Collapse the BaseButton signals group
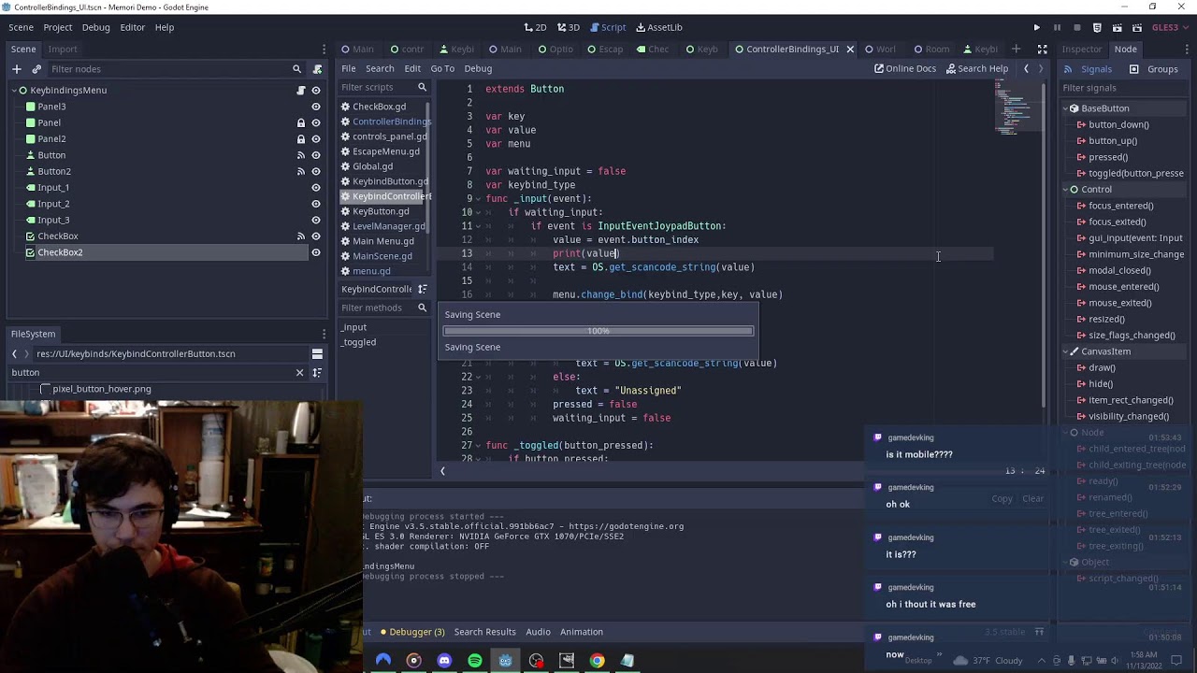 [x=1064, y=108]
